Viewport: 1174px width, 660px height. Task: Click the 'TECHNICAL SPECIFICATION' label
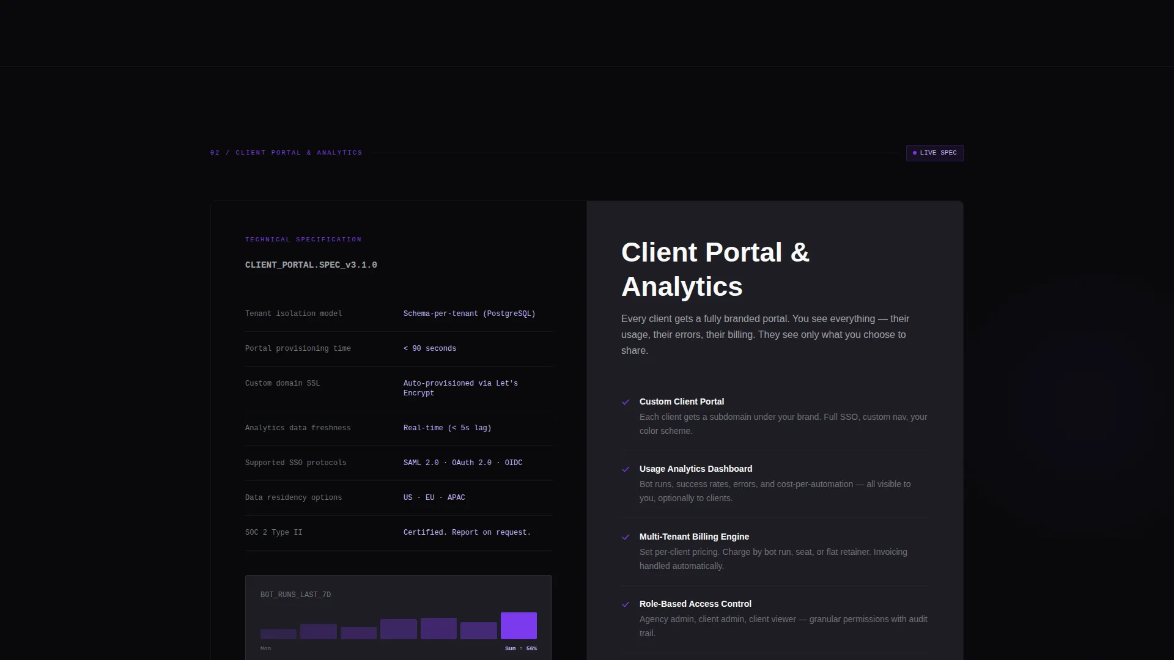303,240
